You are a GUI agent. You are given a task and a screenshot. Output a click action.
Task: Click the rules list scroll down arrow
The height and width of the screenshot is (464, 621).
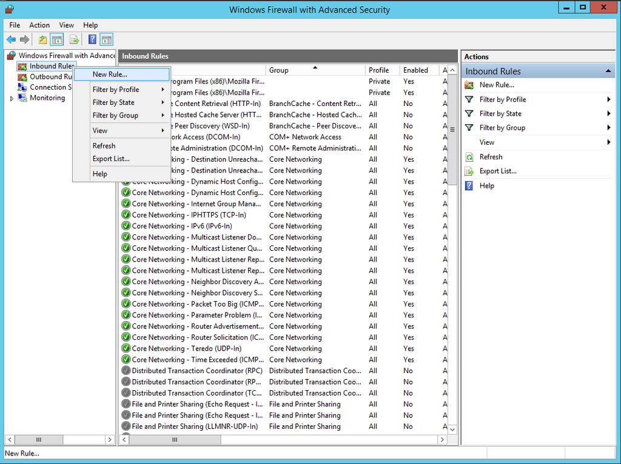(x=452, y=429)
